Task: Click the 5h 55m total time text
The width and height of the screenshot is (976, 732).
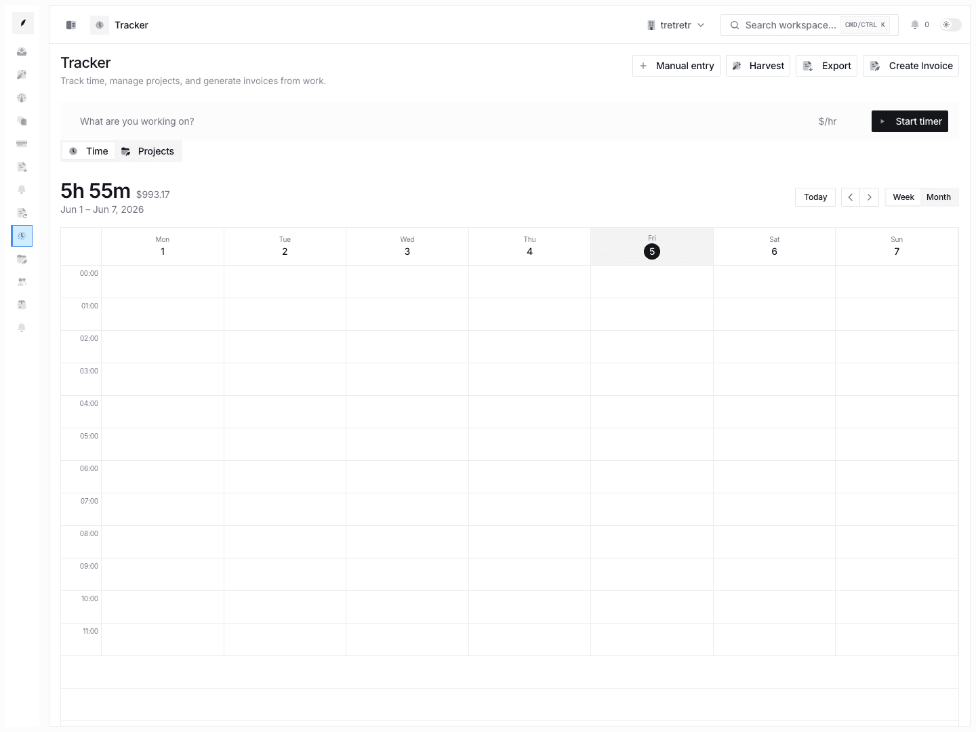Action: [x=96, y=191]
